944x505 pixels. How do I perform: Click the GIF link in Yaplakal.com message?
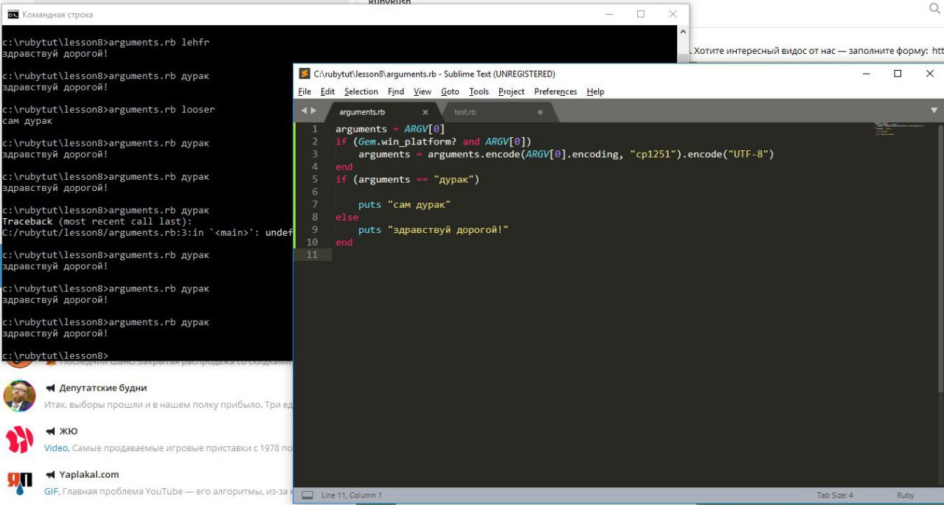click(51, 491)
